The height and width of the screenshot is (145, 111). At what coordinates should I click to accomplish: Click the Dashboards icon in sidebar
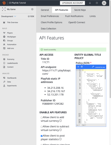(4, 78)
